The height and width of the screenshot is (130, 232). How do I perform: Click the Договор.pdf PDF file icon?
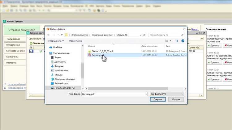tap(89, 55)
